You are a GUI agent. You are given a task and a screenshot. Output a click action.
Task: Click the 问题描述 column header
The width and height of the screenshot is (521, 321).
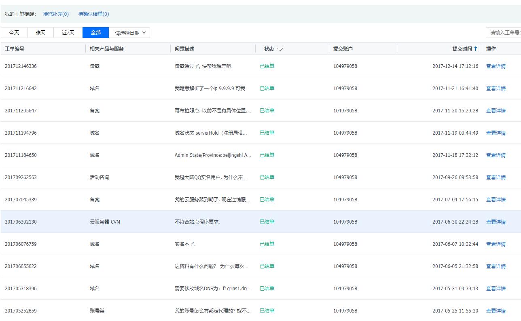tap(184, 49)
